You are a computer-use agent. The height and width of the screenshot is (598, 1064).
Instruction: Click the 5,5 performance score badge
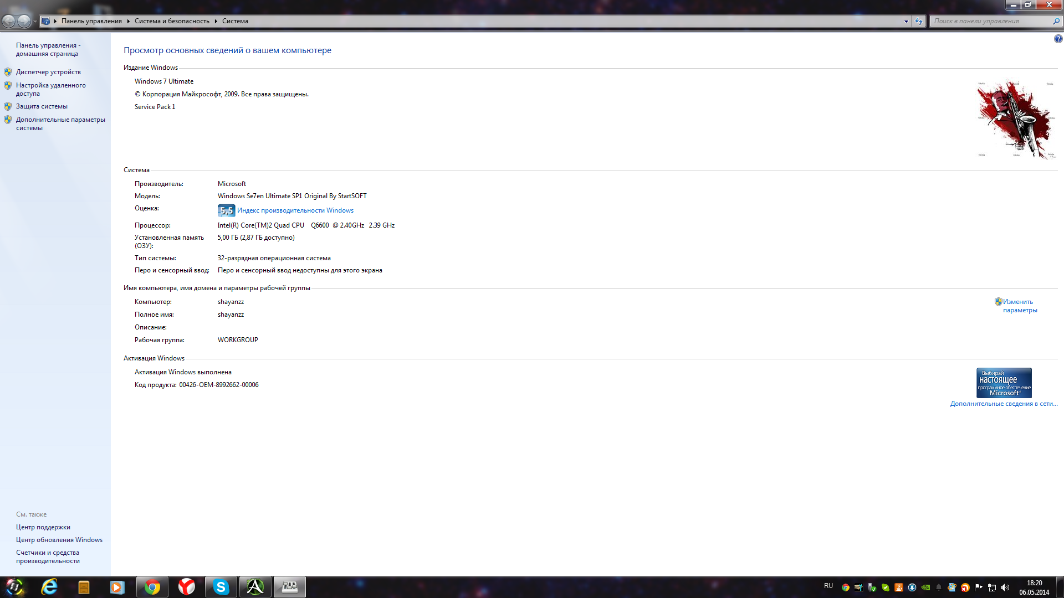[226, 210]
